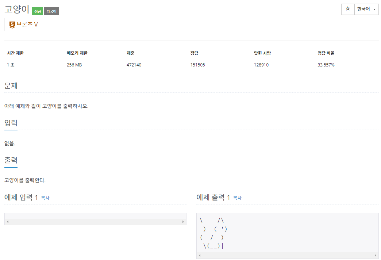This screenshot has height=260, width=381.
Task: Click the gray 다국어 label
Action: [x=51, y=11]
